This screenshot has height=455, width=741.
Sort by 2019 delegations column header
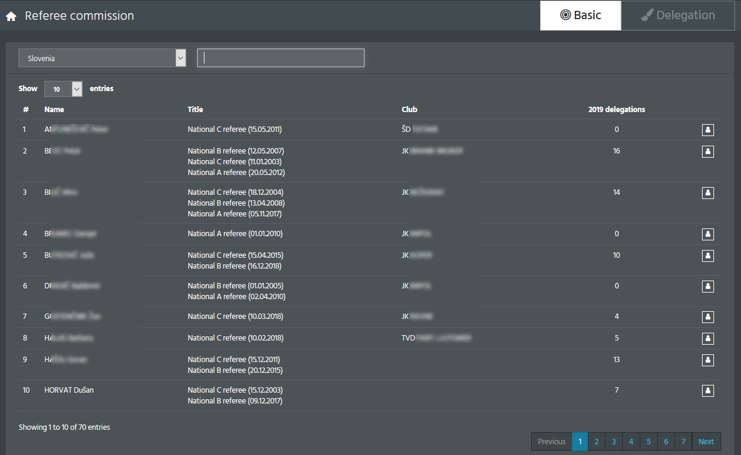616,110
